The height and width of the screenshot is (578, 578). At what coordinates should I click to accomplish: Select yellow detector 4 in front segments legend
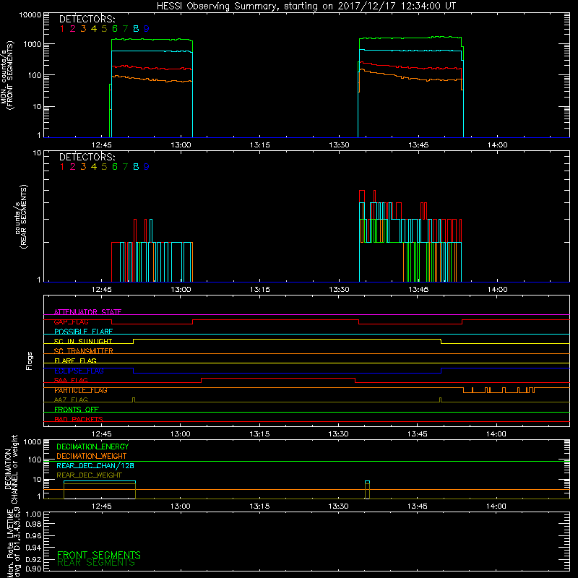pyautogui.click(x=94, y=29)
